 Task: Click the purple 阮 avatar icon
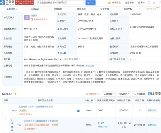[27, 18]
